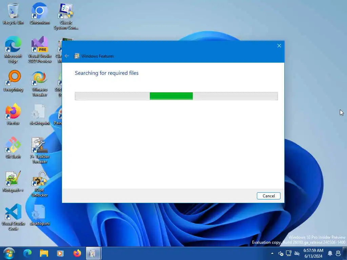Click the Show desktop strip
This screenshot has height=260, width=347.
(x=345, y=253)
